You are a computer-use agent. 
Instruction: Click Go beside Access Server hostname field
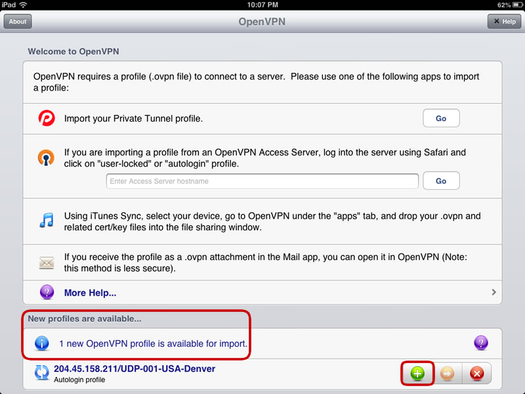point(441,181)
